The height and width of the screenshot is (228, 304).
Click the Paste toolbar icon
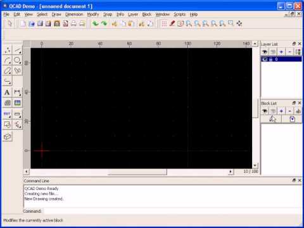click(131, 23)
